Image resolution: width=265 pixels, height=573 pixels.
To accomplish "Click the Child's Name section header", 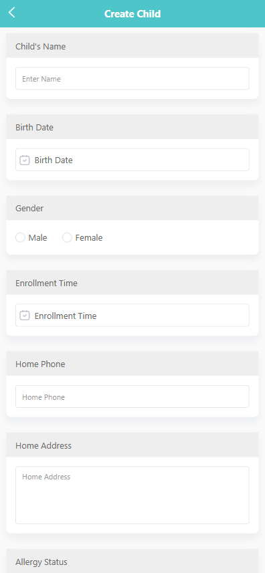I will tap(132, 46).
